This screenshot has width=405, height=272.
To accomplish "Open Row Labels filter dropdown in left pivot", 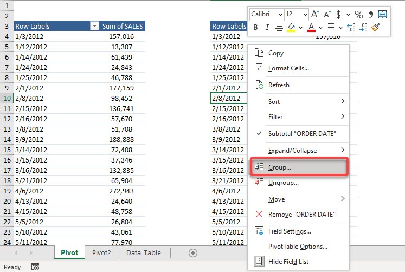I will 94,26.
